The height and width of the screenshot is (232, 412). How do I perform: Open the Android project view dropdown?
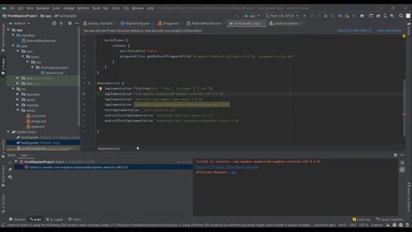coord(20,23)
